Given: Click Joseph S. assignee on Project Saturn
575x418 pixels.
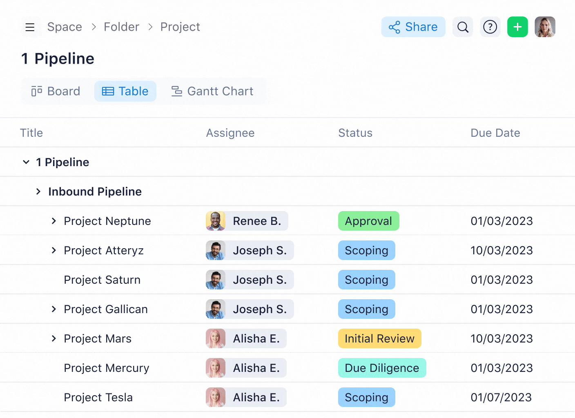Looking at the screenshot, I should (250, 280).
